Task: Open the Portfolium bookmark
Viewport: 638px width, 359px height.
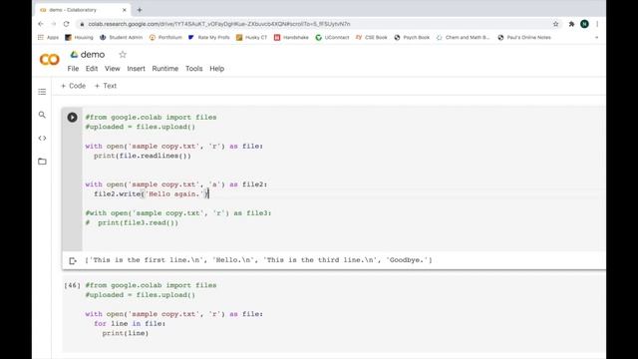Action: pos(165,38)
